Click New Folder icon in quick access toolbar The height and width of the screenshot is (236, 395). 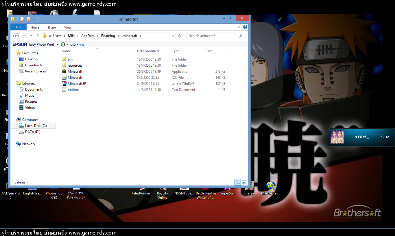pyautogui.click(x=28, y=19)
